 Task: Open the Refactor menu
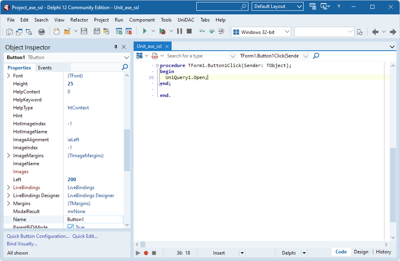tap(79, 20)
